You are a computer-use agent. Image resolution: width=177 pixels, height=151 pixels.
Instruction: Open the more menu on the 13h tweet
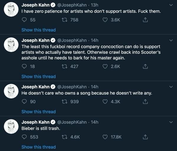coord(171,5)
